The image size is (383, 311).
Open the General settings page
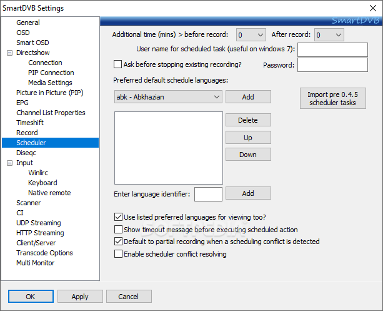point(28,23)
